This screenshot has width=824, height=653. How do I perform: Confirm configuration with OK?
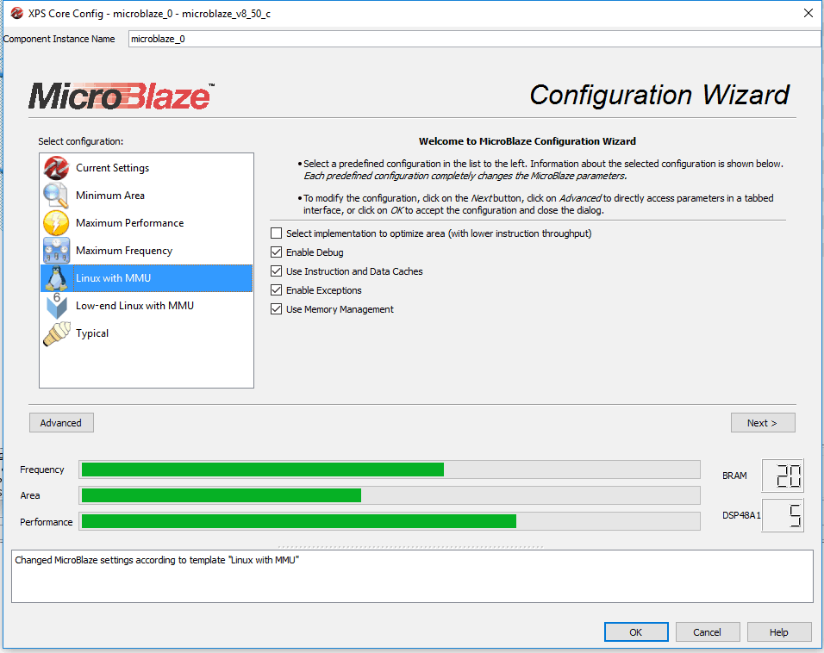coord(636,631)
